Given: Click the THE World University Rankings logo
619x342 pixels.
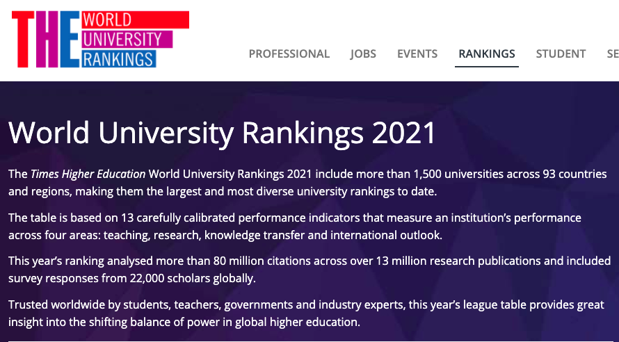Looking at the screenshot, I should click(x=100, y=39).
